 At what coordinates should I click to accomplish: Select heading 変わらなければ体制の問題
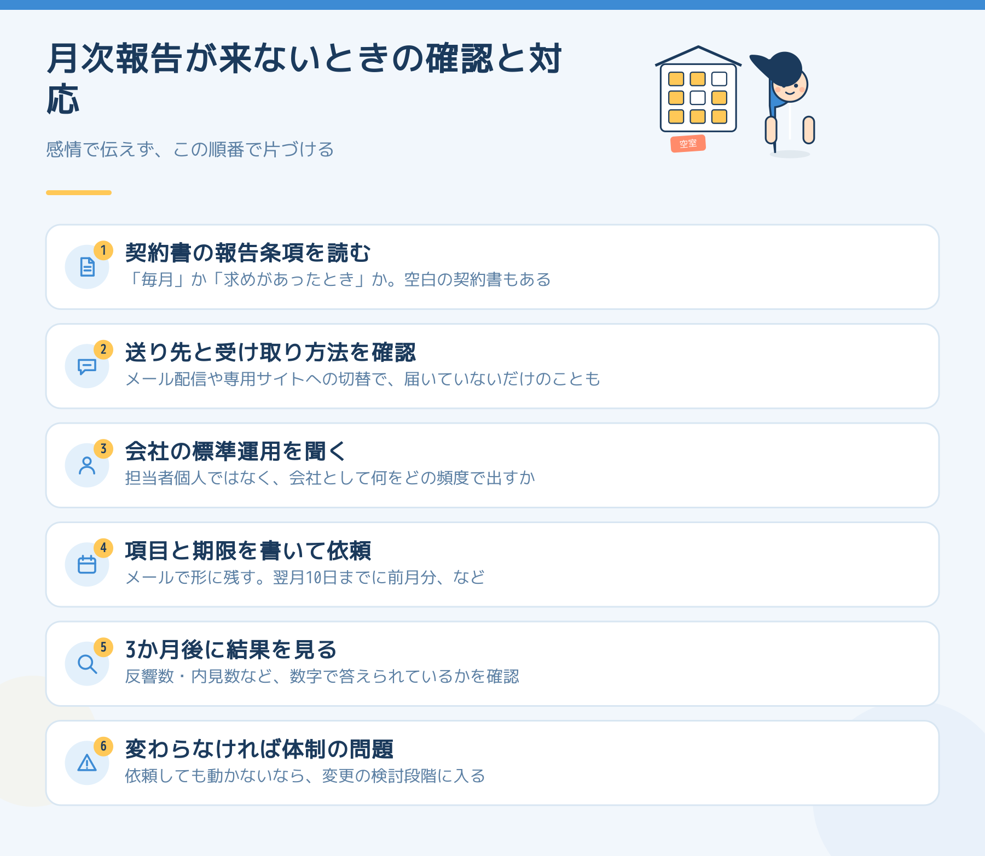tap(259, 749)
